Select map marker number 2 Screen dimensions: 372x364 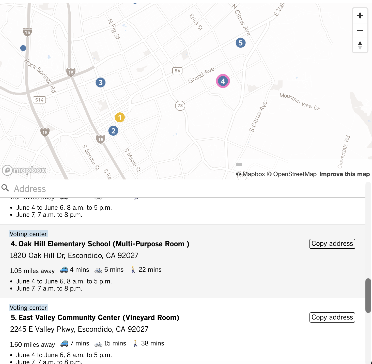[x=113, y=131]
